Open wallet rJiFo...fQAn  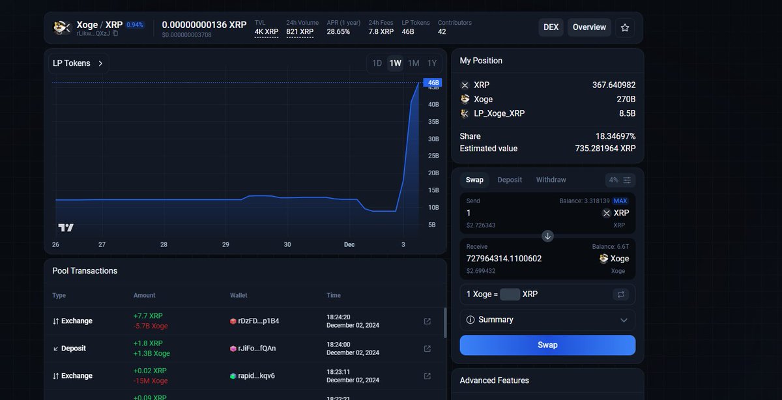point(257,349)
